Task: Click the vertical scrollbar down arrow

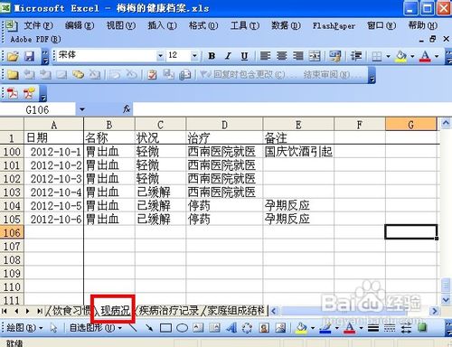Action: (446, 300)
